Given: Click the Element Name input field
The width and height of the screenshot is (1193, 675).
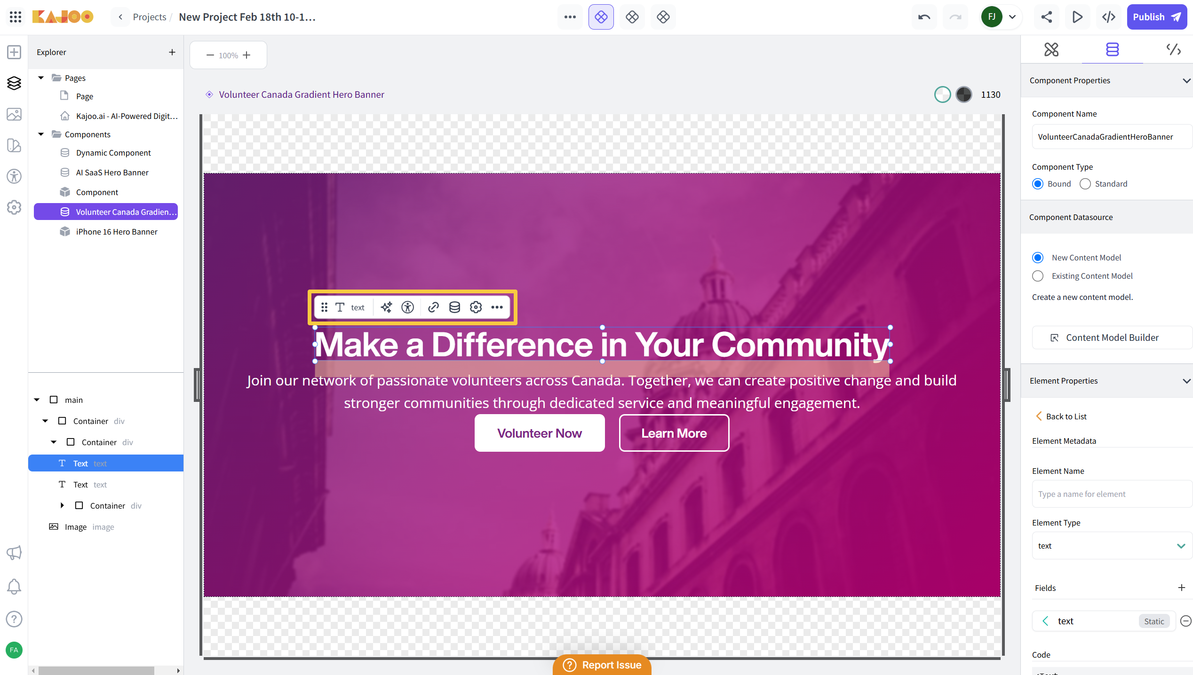Looking at the screenshot, I should tap(1112, 494).
